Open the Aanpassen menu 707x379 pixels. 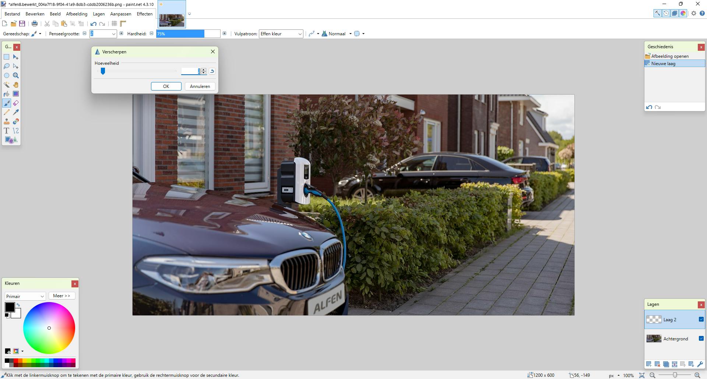pos(120,14)
